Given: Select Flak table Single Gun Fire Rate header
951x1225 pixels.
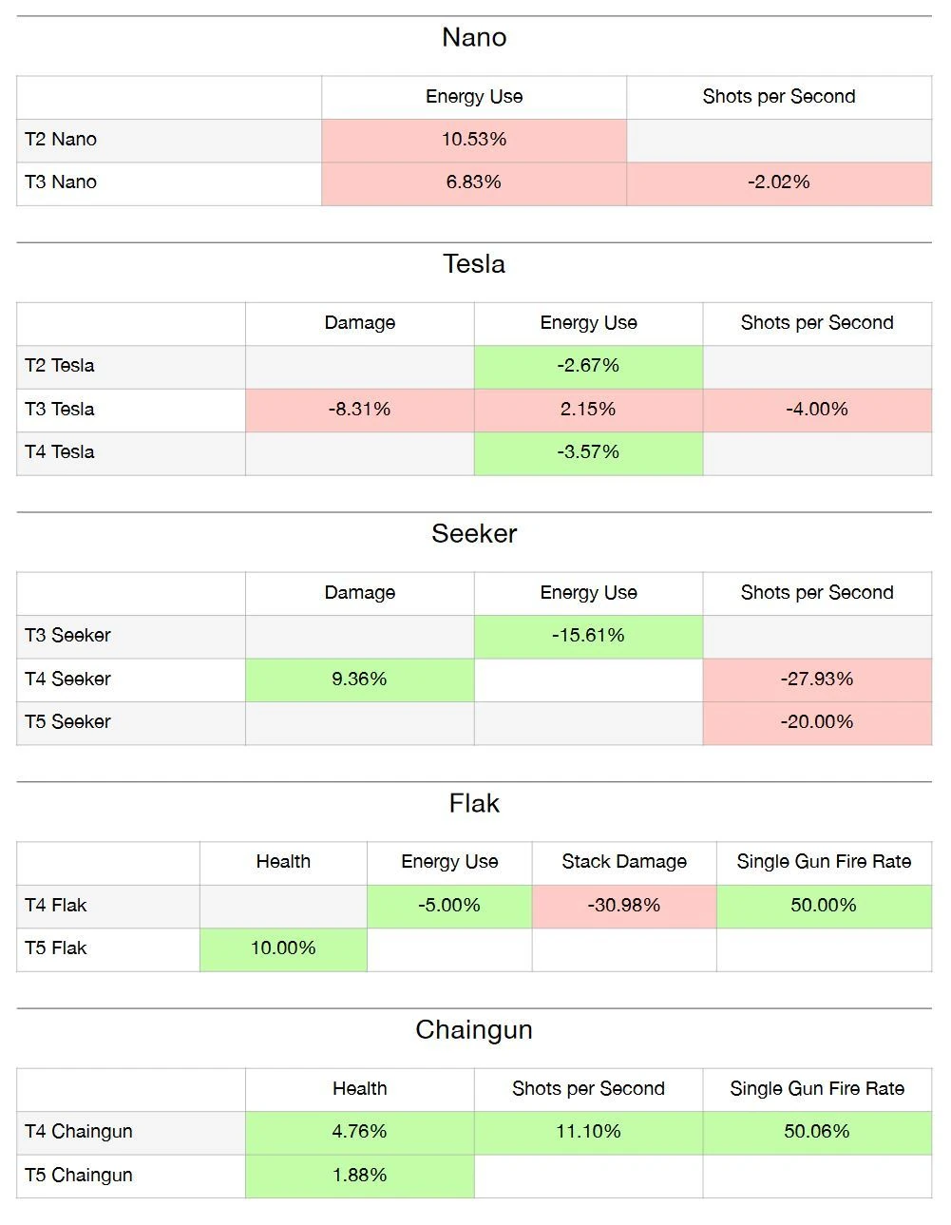Looking at the screenshot, I should click(824, 861).
